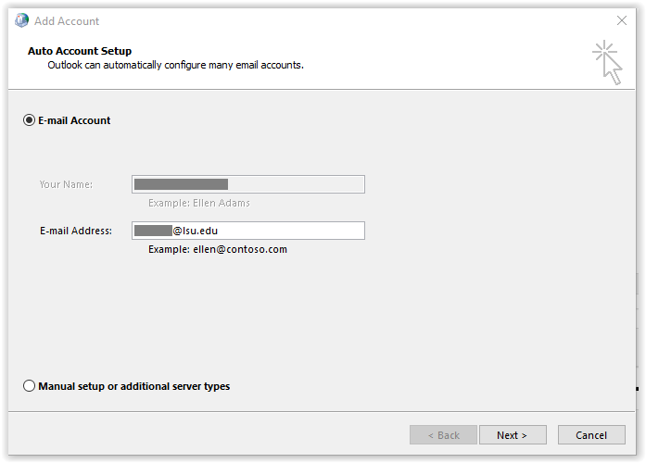Click the Your Name input field
This screenshot has height=463, width=646.
[x=248, y=184]
